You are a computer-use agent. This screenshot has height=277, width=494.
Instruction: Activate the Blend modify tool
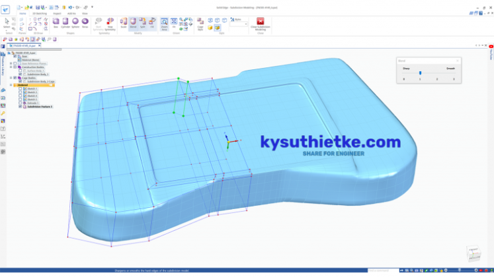(133, 23)
